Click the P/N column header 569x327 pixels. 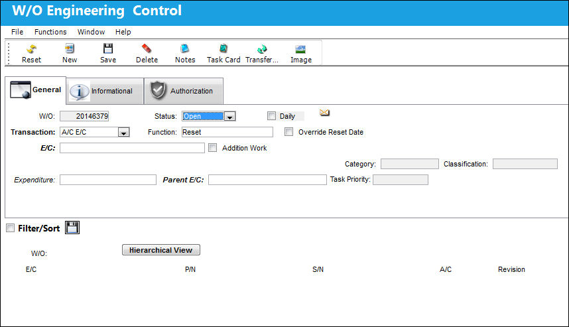click(190, 270)
